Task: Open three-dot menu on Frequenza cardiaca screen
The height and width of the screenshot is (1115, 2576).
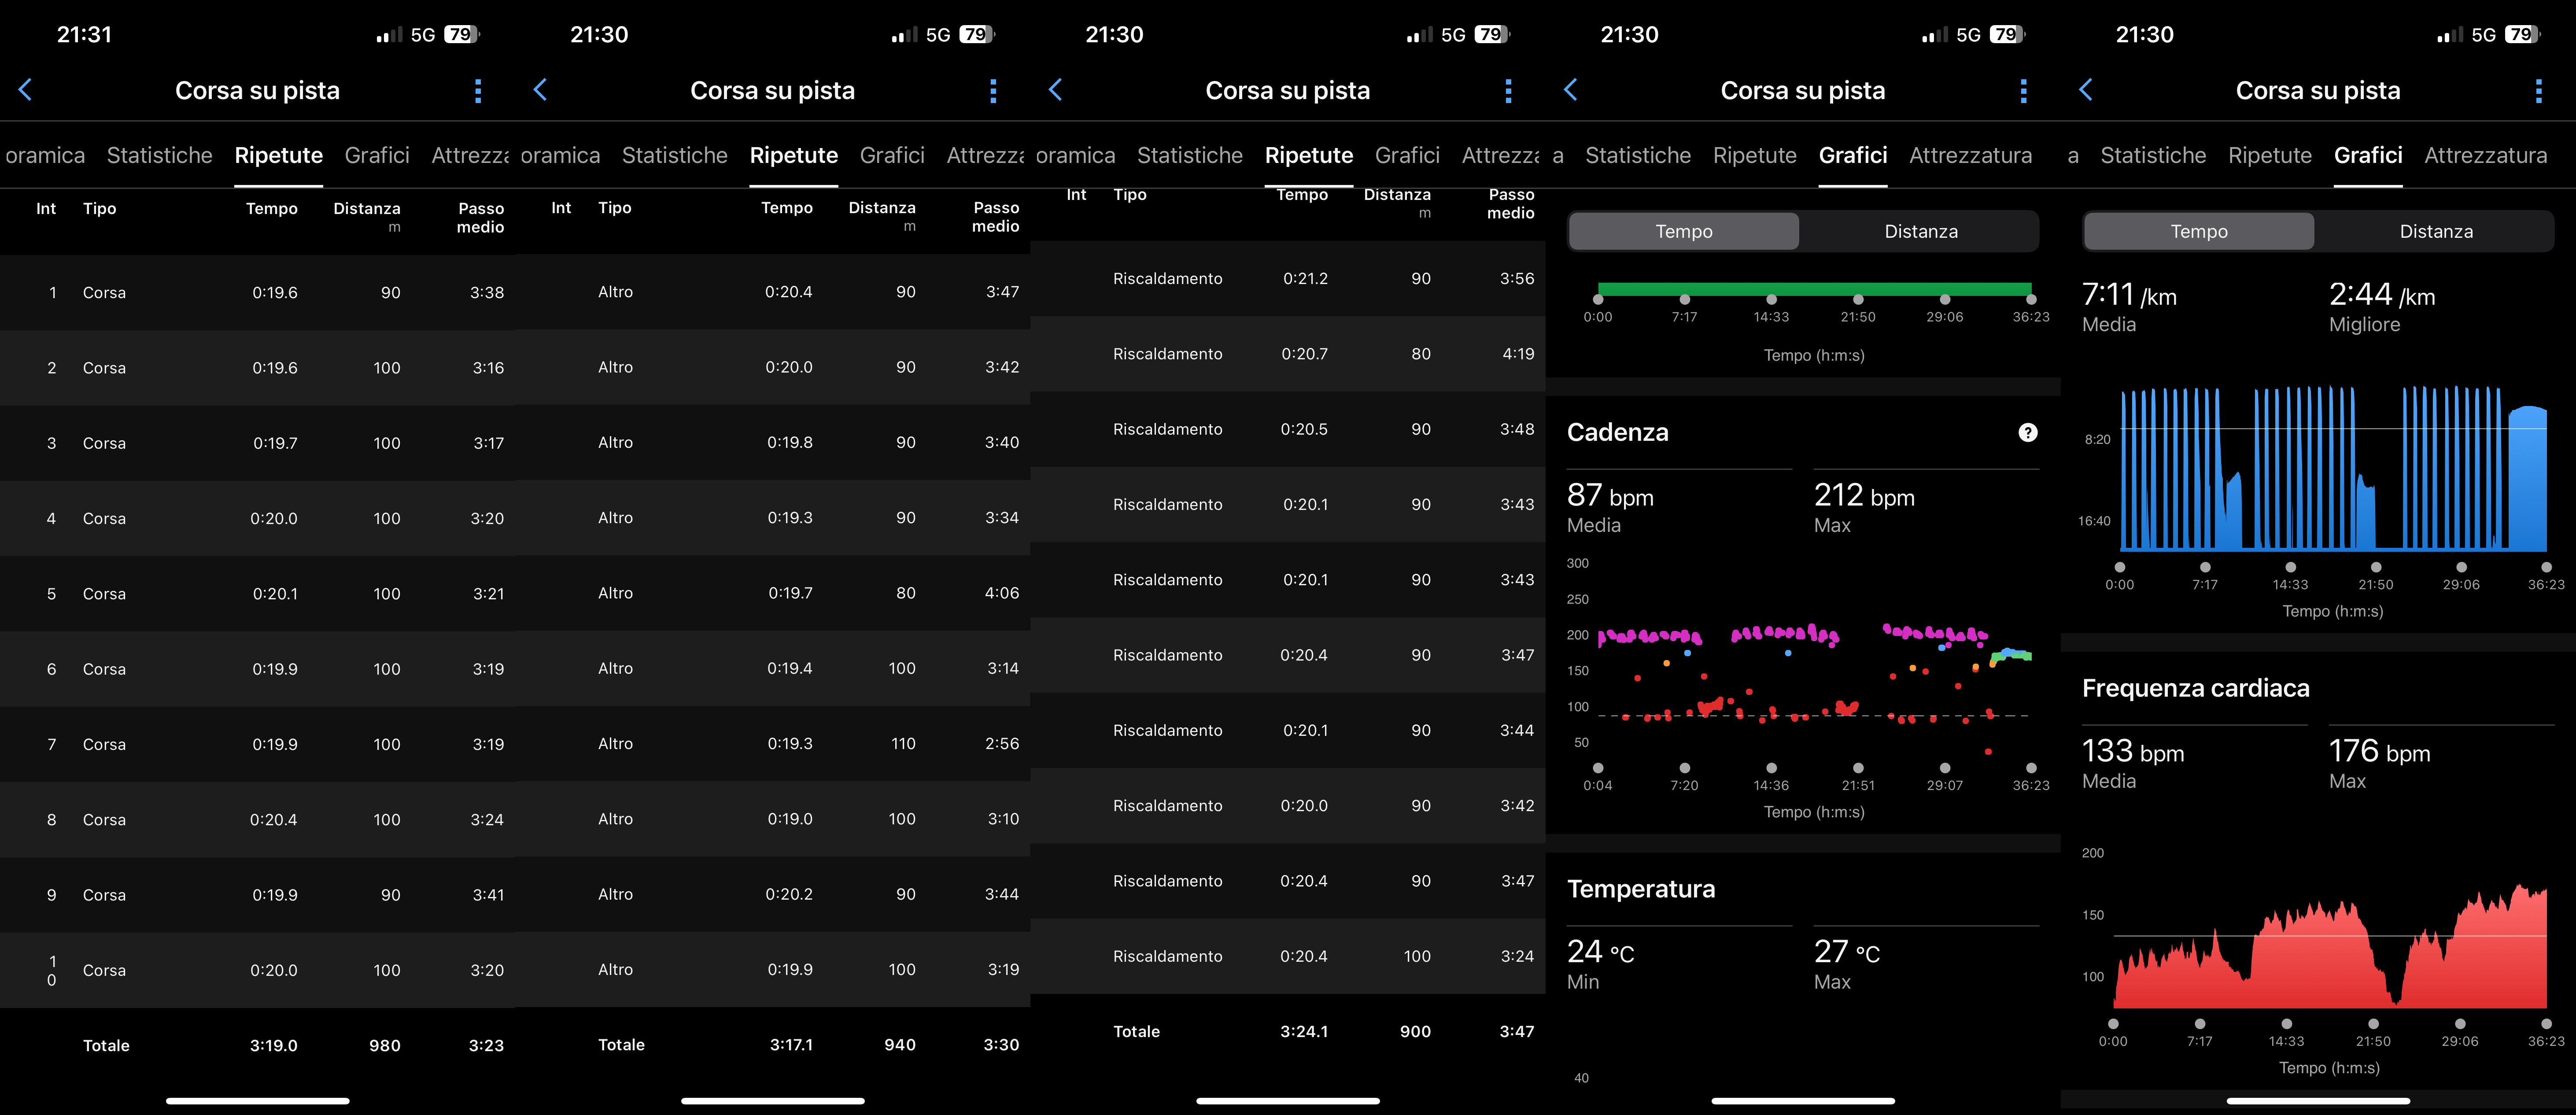Action: pos(2538,91)
